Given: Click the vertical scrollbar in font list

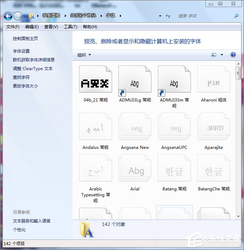Looking at the screenshot, I should click(238, 139).
